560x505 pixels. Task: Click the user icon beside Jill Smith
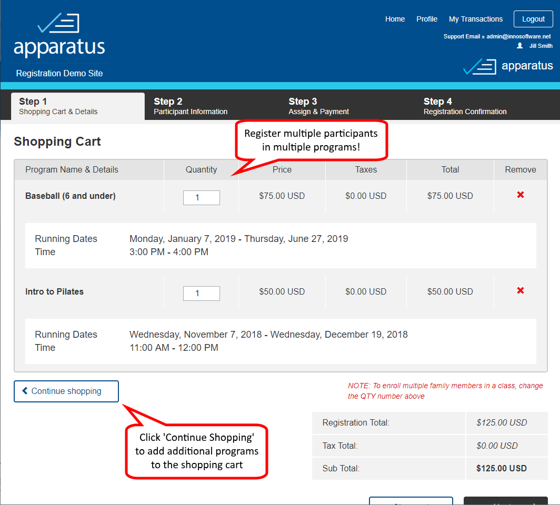pos(520,46)
